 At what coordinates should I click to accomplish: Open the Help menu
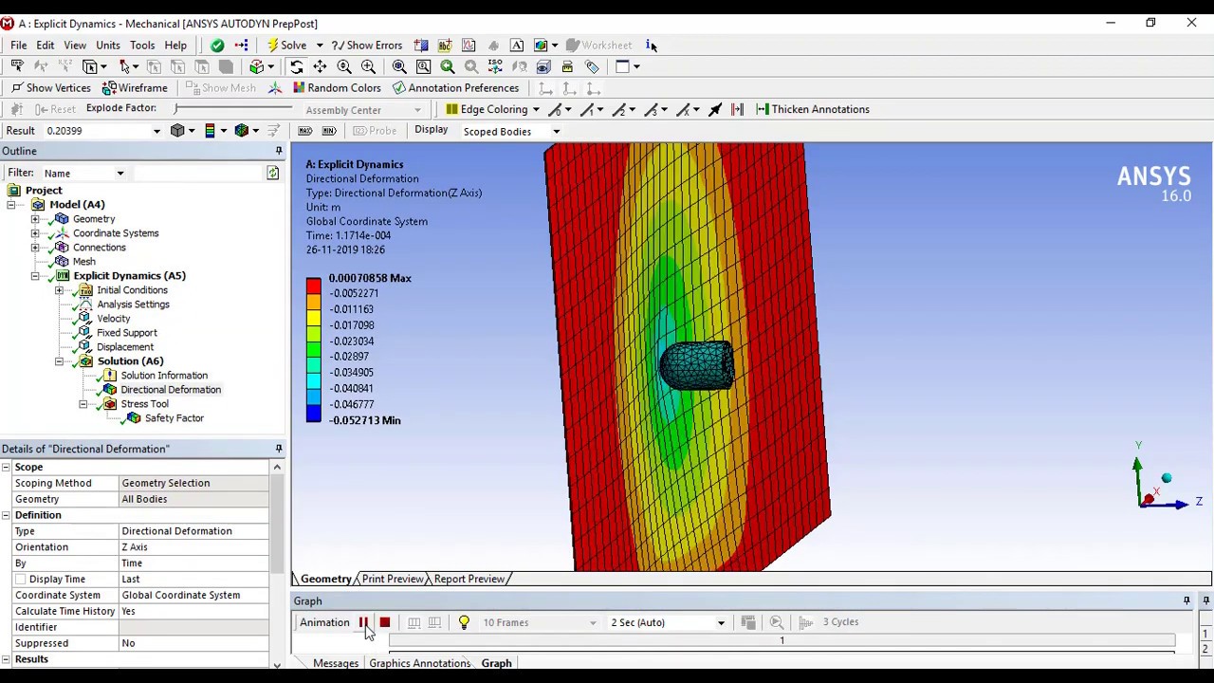pyautogui.click(x=175, y=45)
